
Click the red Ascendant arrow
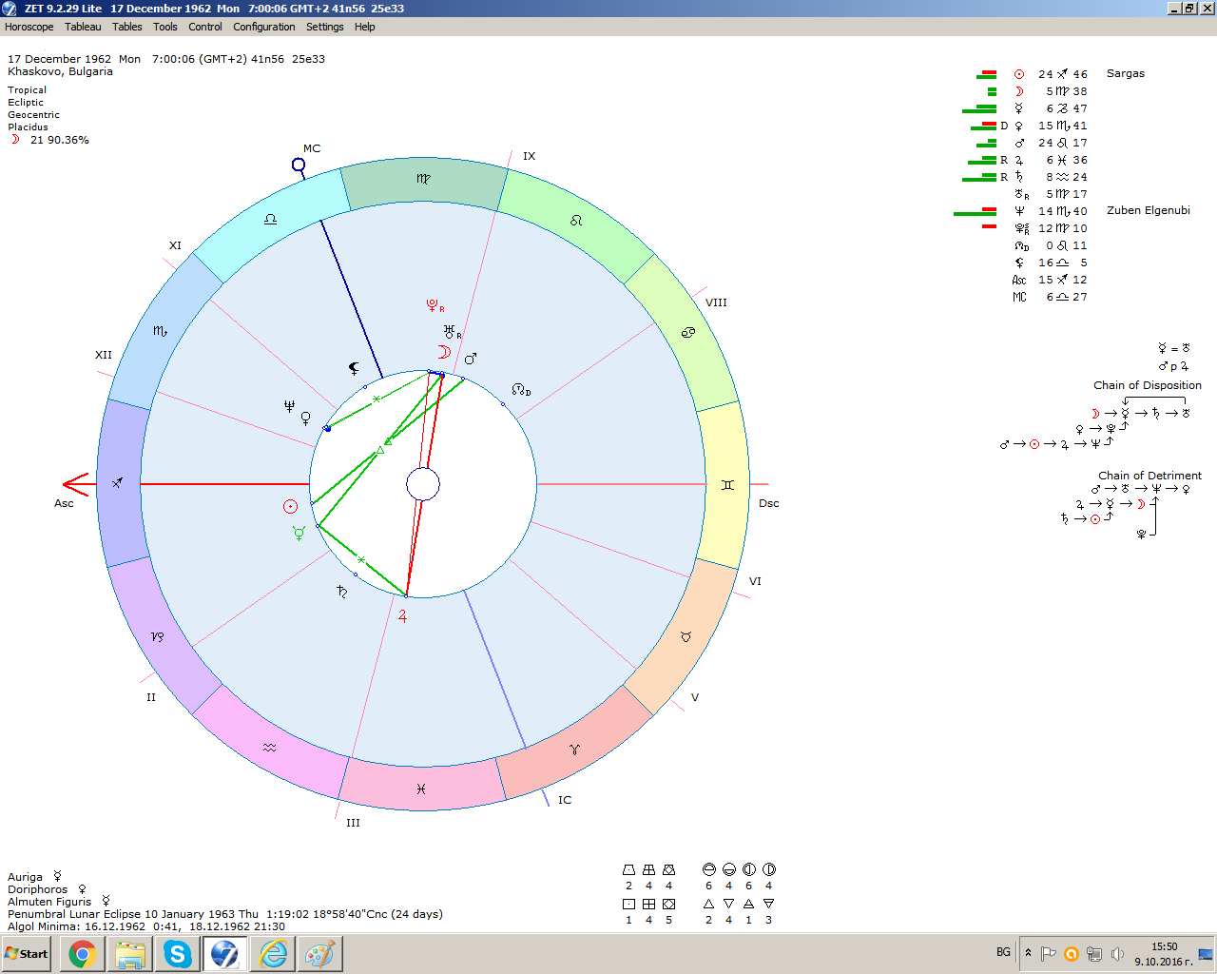click(x=76, y=484)
